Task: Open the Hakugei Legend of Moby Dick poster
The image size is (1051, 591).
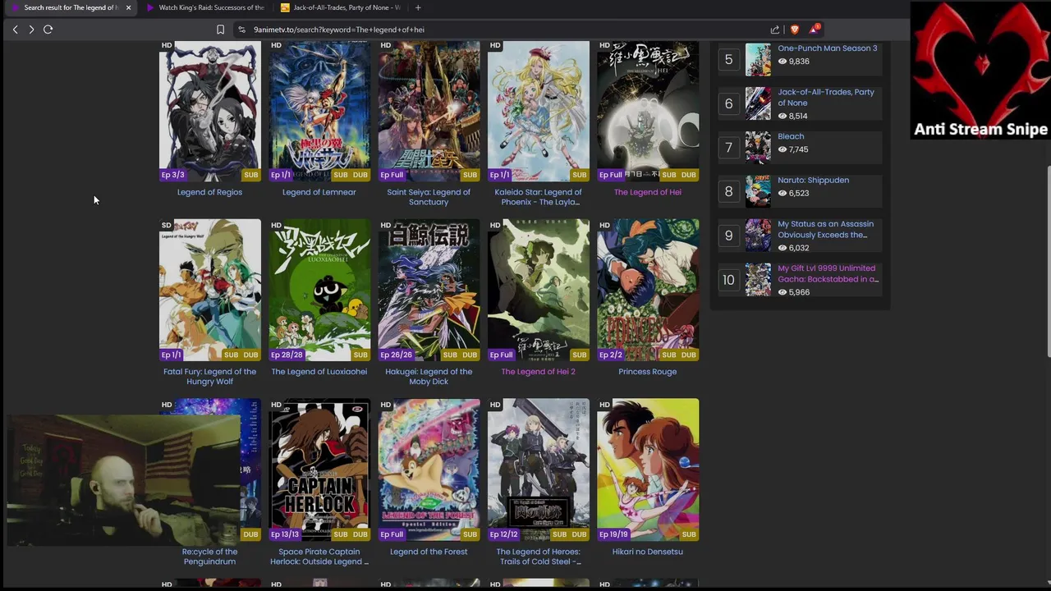Action: pos(429,290)
